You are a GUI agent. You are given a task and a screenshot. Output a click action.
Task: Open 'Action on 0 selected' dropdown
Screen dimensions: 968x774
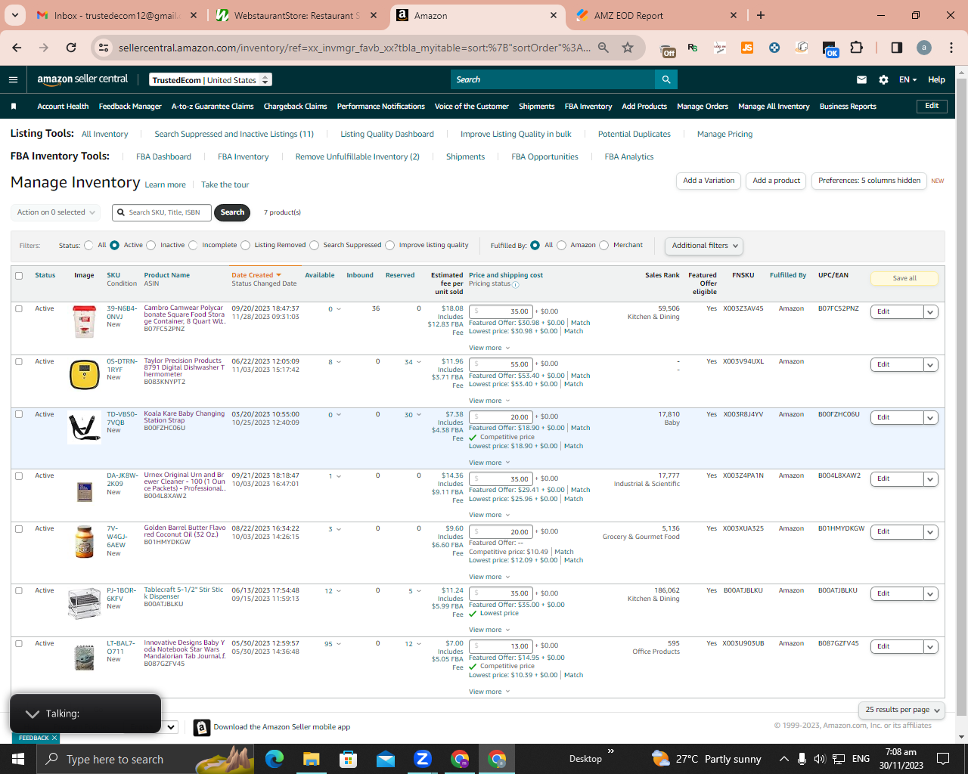(x=56, y=212)
